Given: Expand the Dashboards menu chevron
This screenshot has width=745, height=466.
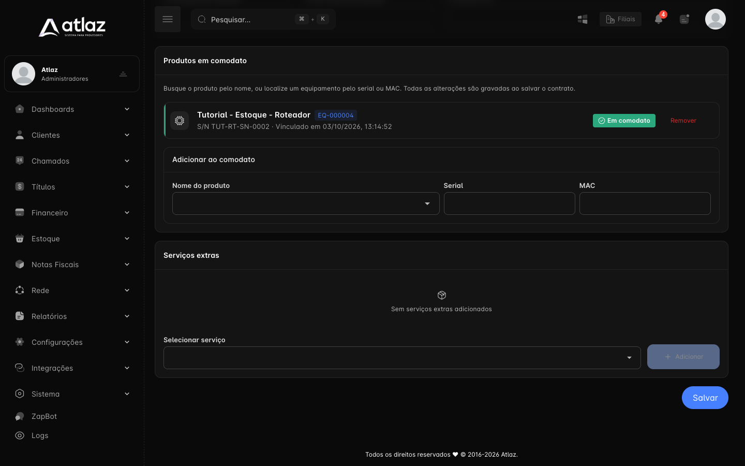Looking at the screenshot, I should (x=127, y=109).
